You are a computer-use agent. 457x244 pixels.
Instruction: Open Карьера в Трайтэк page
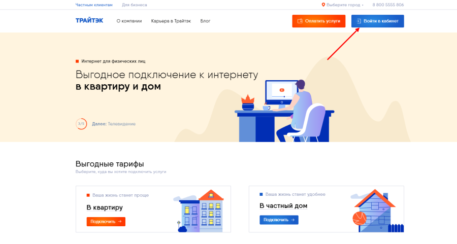tap(171, 21)
